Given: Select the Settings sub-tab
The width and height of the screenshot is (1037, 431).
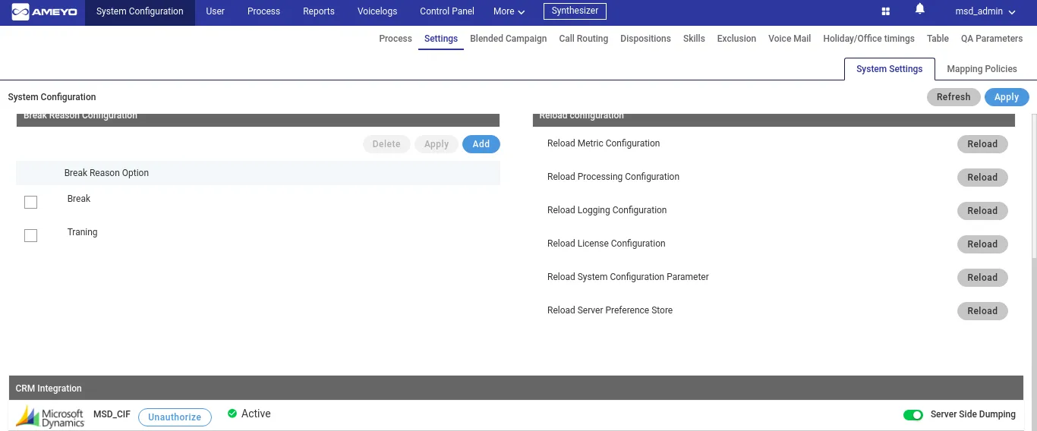Looking at the screenshot, I should [x=441, y=39].
